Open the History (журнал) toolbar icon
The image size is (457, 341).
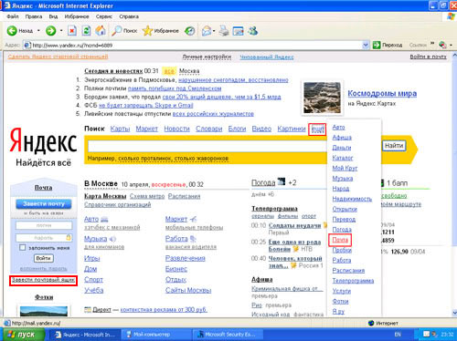pyautogui.click(x=190, y=31)
